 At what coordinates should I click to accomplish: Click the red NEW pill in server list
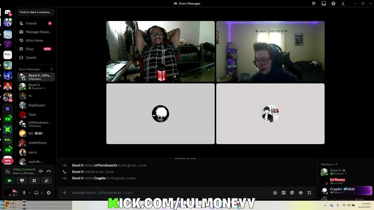pyautogui.click(x=8, y=161)
